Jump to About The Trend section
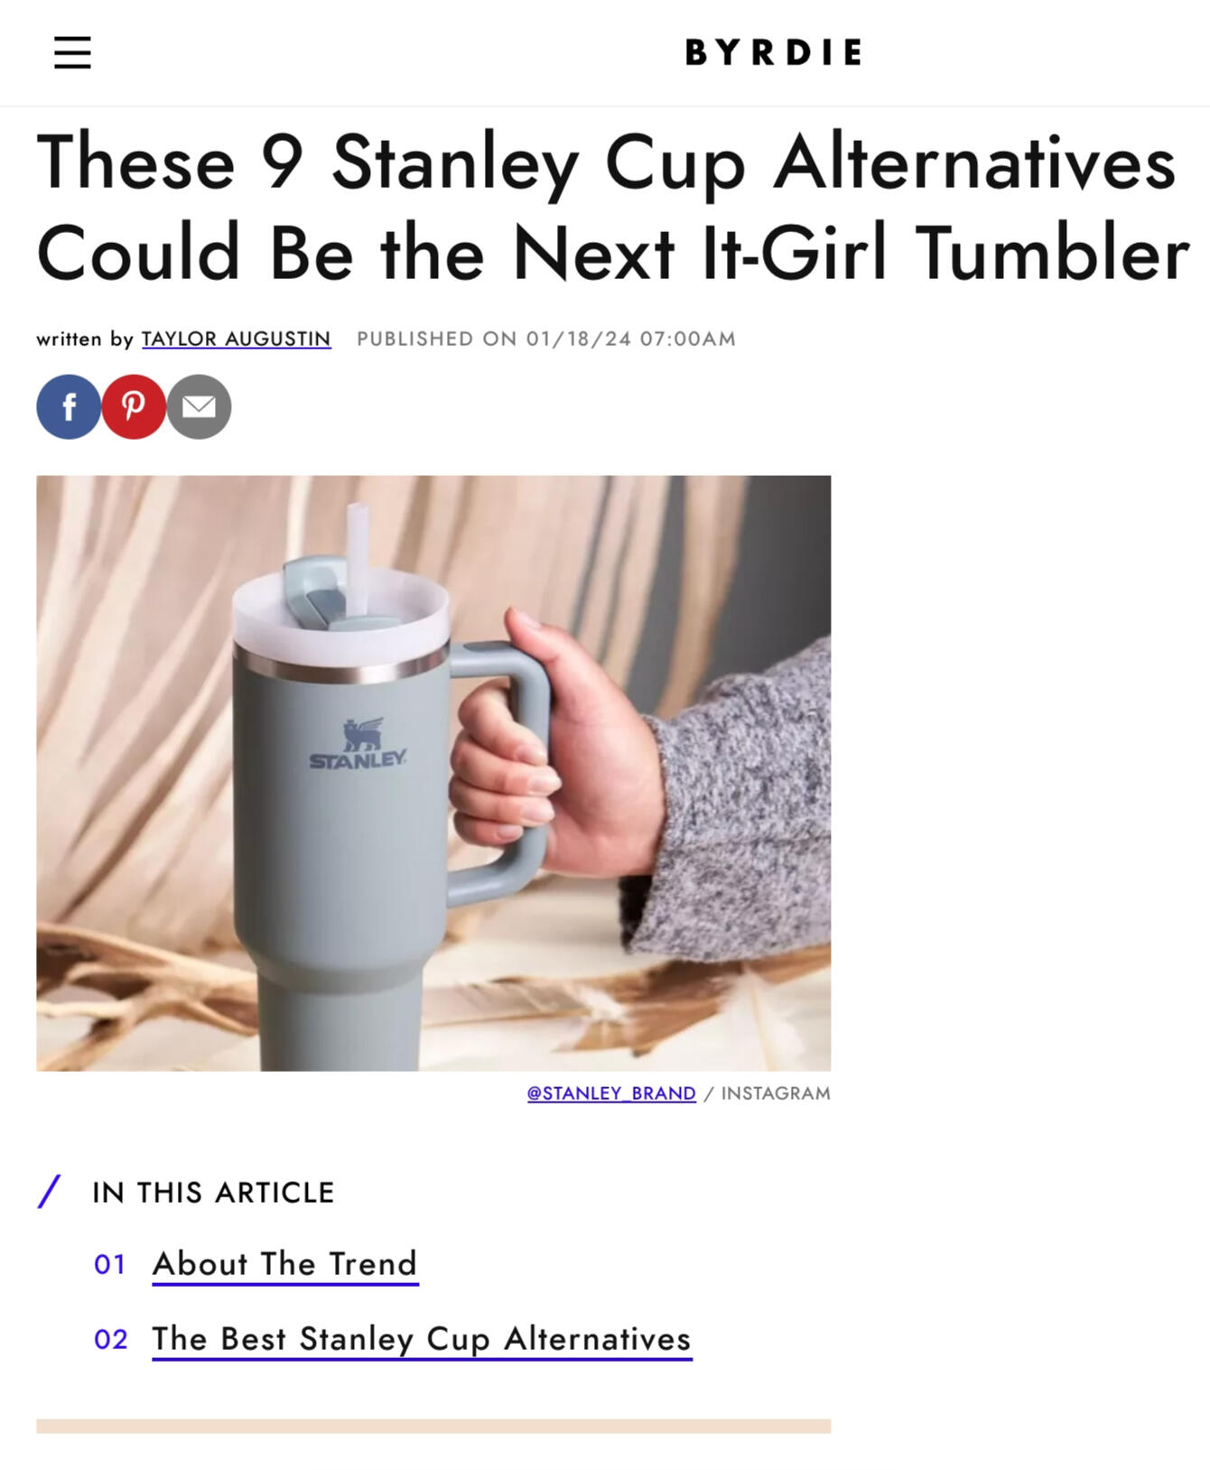Viewport: 1210px width, 1470px height. click(285, 1264)
